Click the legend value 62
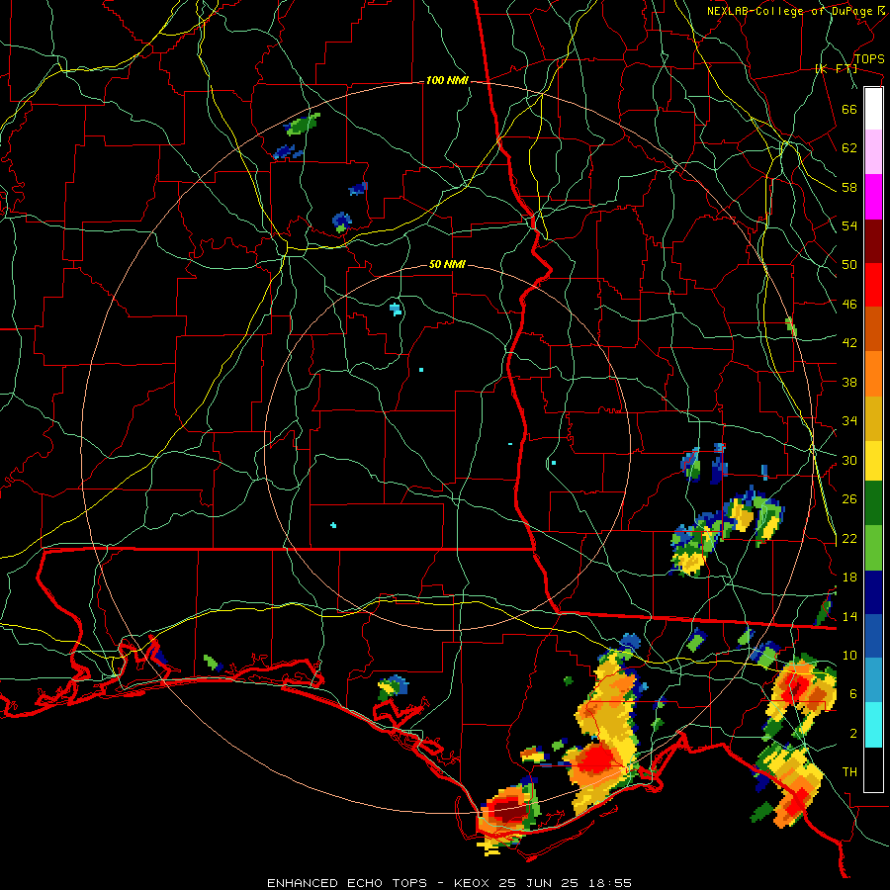Image resolution: width=890 pixels, height=890 pixels. pos(849,148)
